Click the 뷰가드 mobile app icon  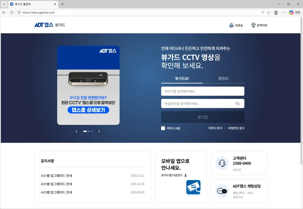tap(193, 187)
